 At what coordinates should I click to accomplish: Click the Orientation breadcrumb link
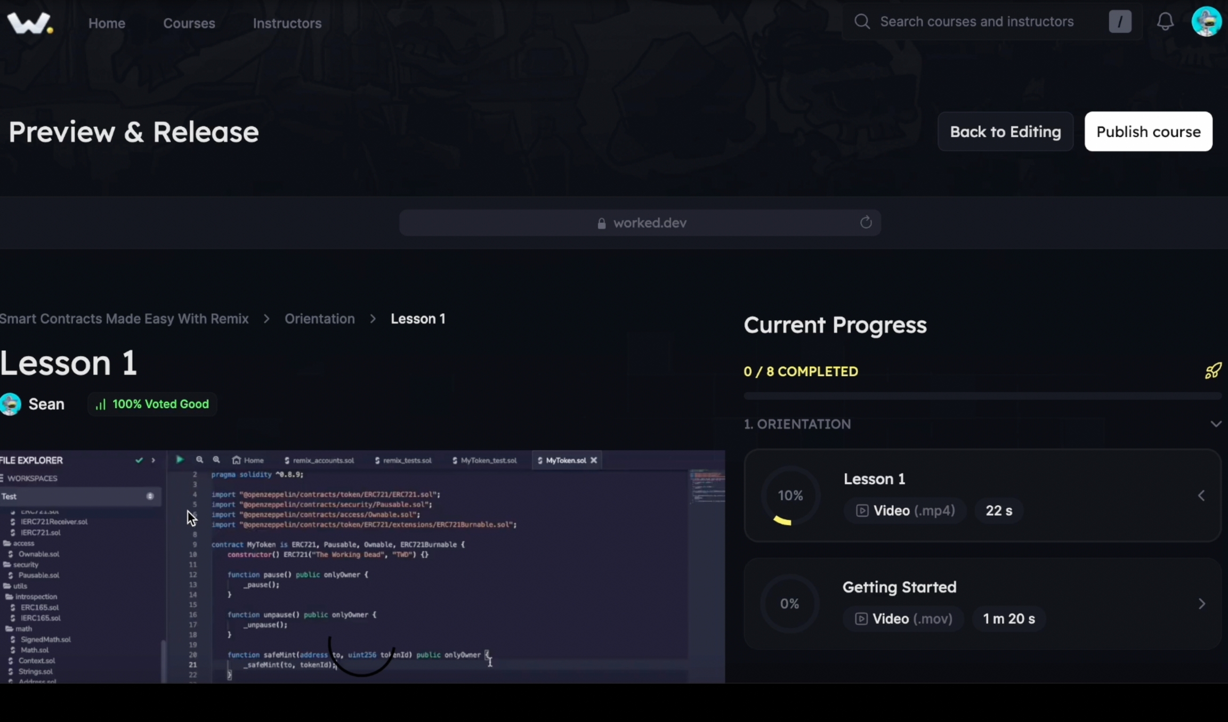click(x=320, y=319)
